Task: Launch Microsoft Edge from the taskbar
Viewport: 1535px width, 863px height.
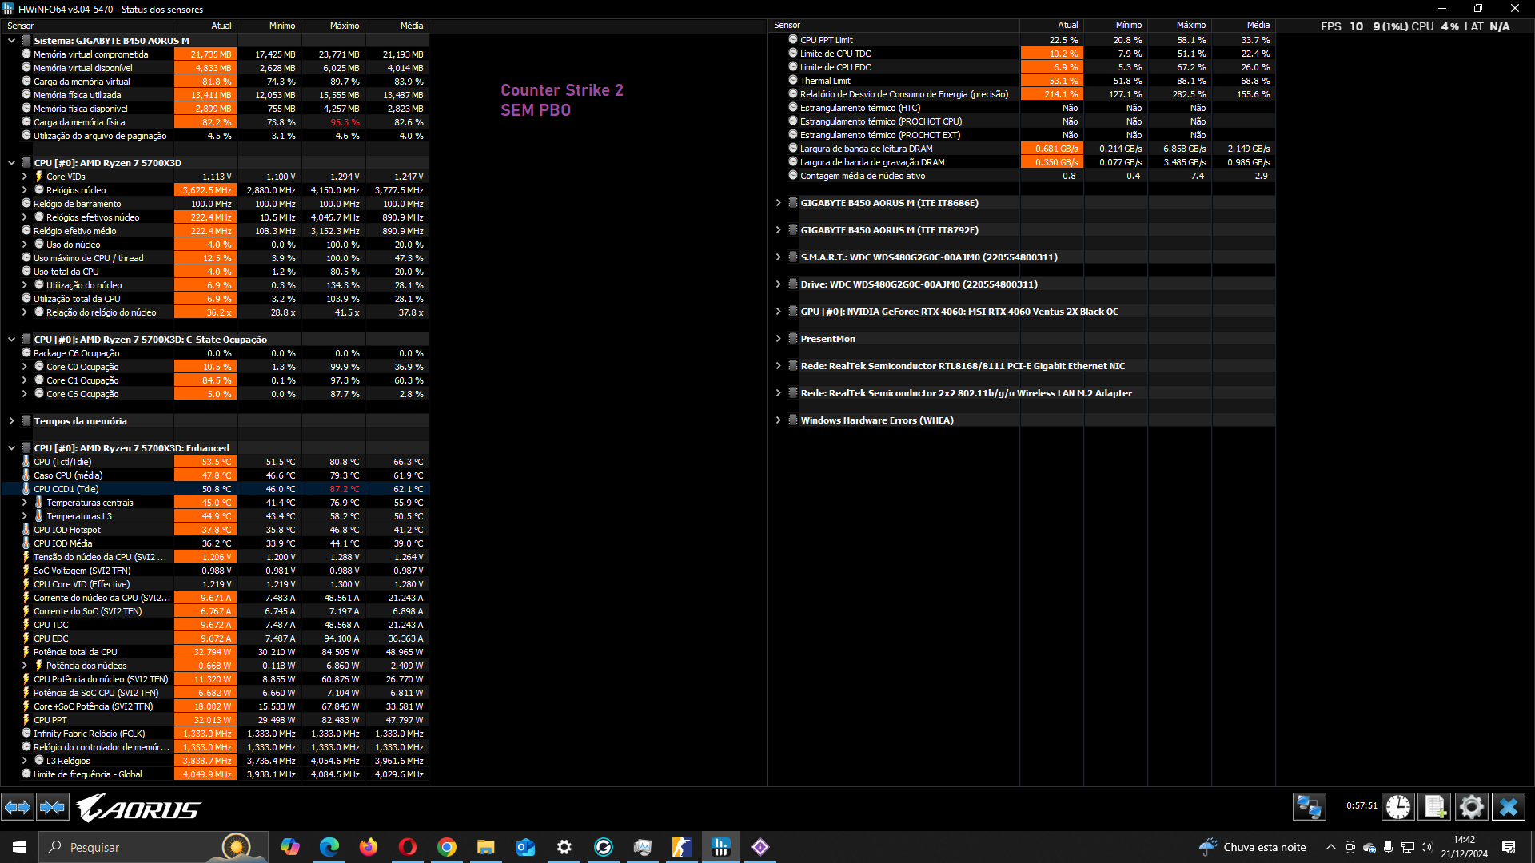Action: point(329,847)
